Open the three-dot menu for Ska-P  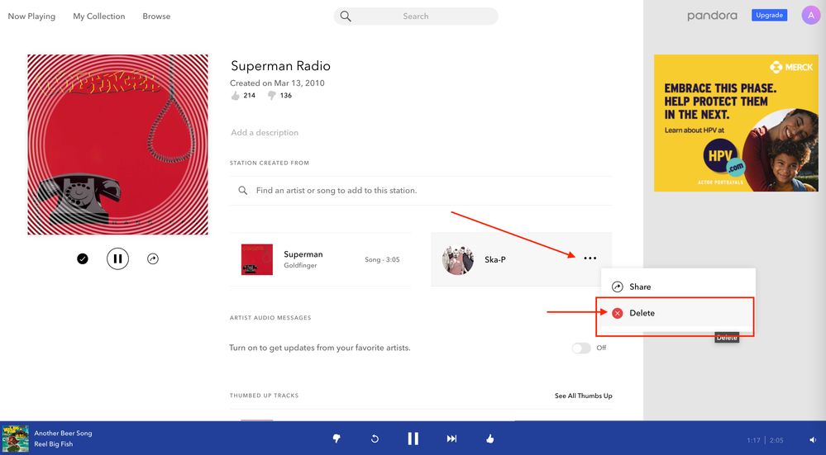coord(590,258)
